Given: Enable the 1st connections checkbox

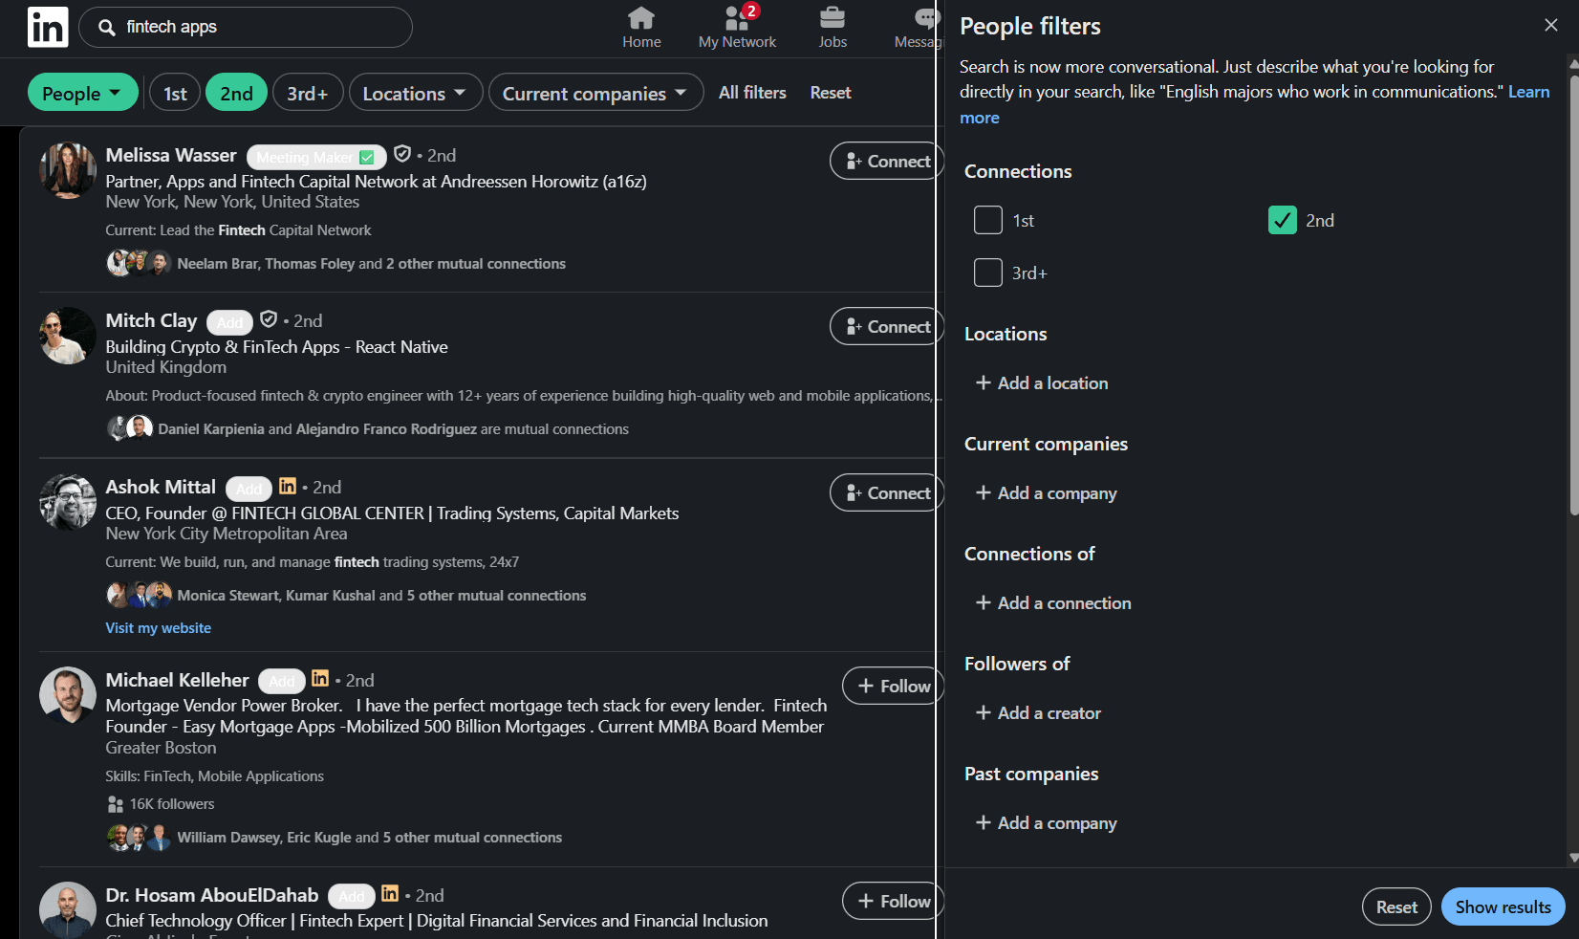Looking at the screenshot, I should 987,220.
